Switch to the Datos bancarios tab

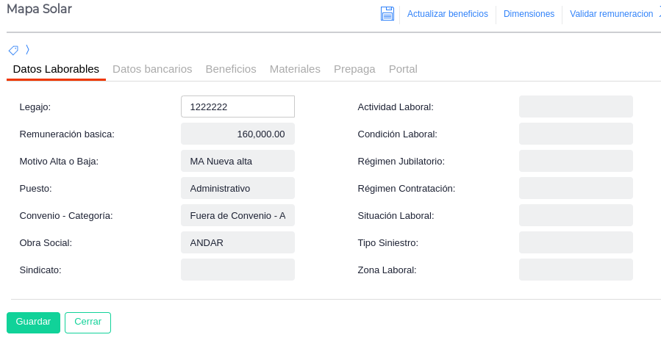(x=152, y=69)
